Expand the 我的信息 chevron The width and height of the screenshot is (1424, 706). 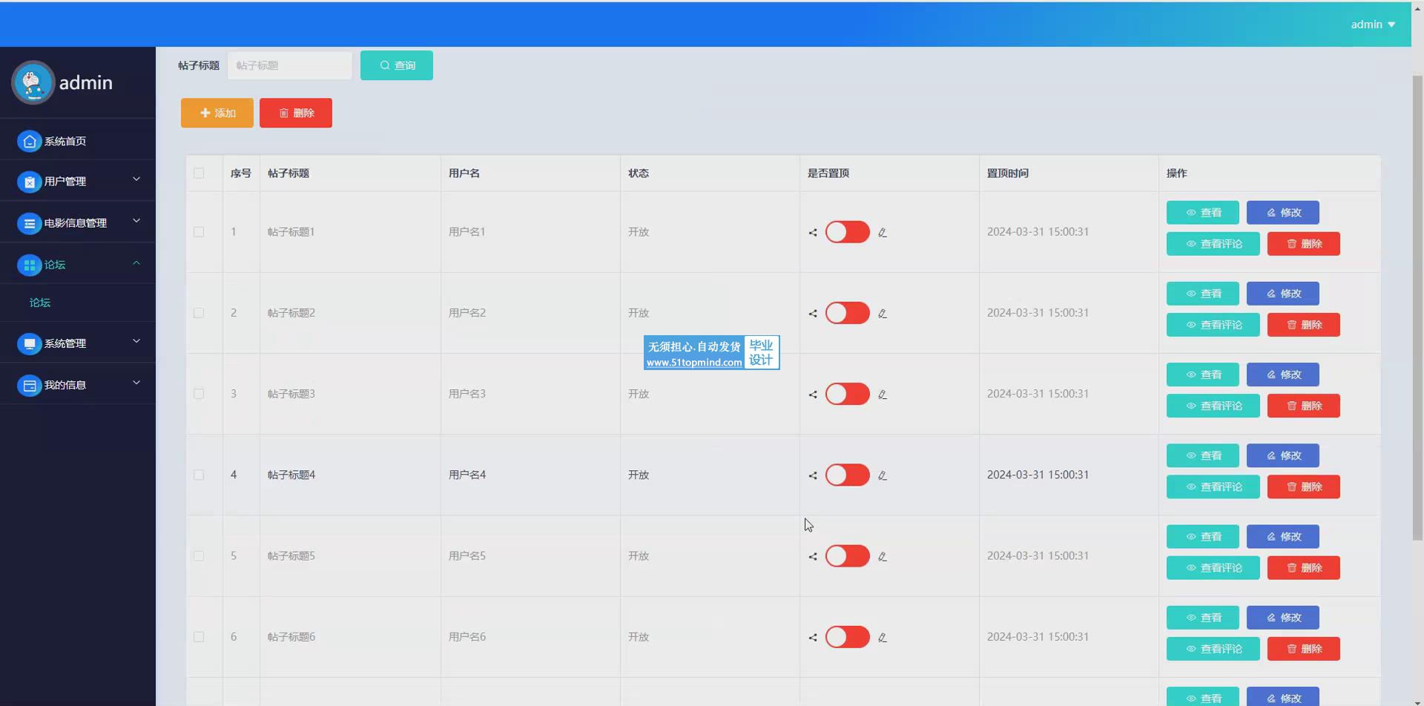136,383
